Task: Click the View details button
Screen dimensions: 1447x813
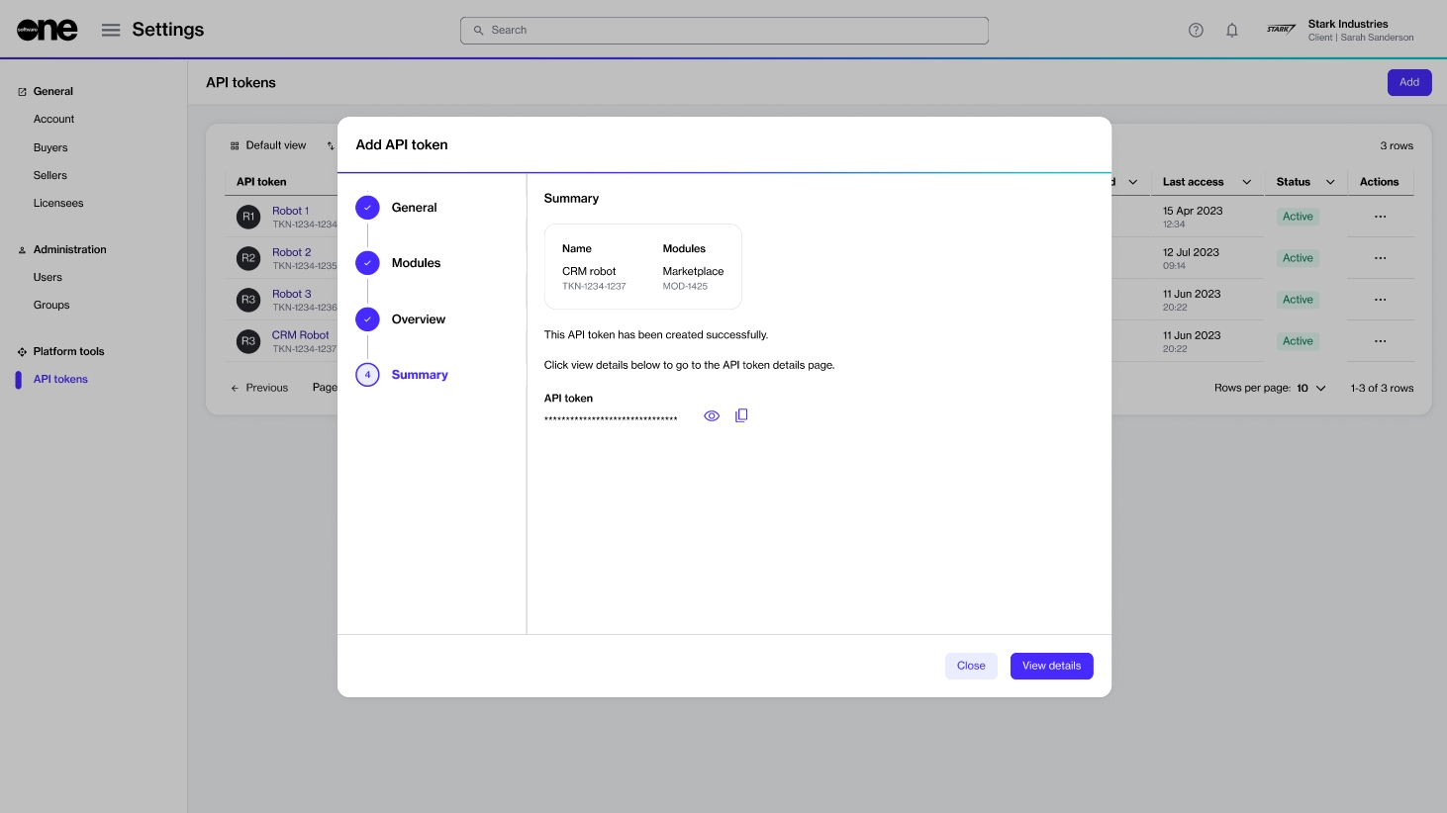Action: [1051, 667]
